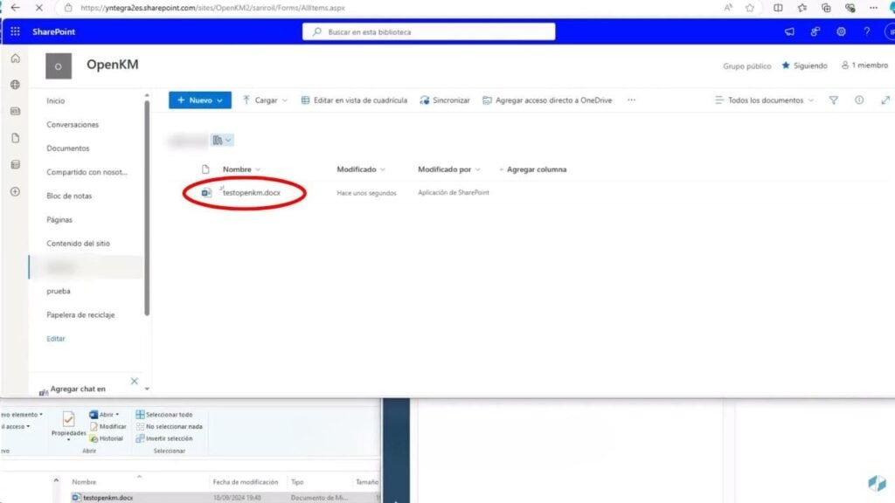Open Contenido del sitio in navigation
This screenshot has height=503, width=895.
click(78, 244)
